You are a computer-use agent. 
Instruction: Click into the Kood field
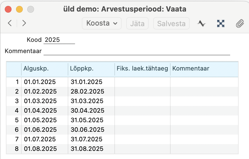(x=59, y=40)
